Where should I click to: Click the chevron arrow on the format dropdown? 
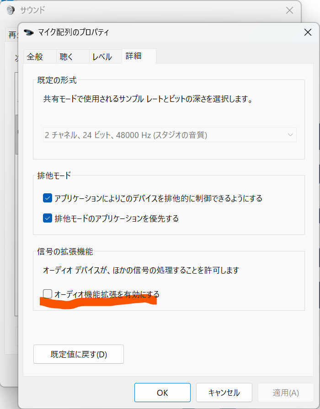(x=290, y=135)
